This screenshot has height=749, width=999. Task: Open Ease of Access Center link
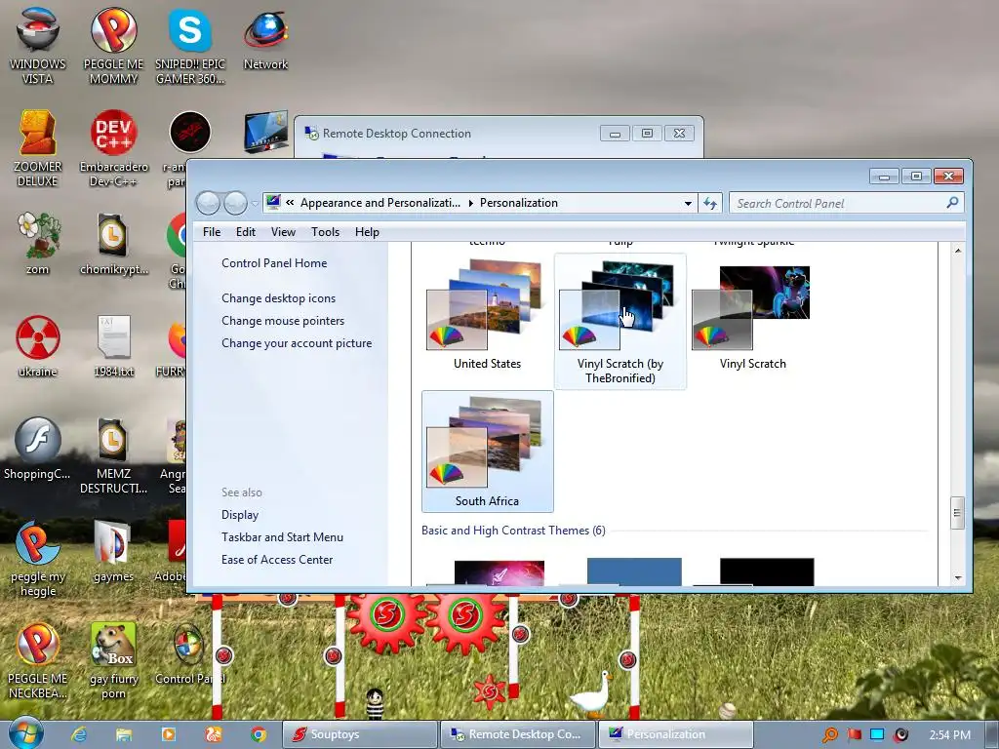pos(277,559)
